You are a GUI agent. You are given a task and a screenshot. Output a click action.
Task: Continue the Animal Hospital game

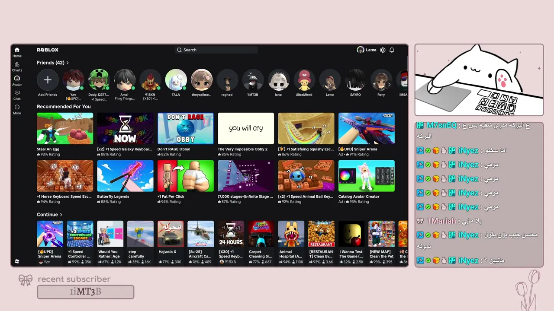tap(291, 234)
